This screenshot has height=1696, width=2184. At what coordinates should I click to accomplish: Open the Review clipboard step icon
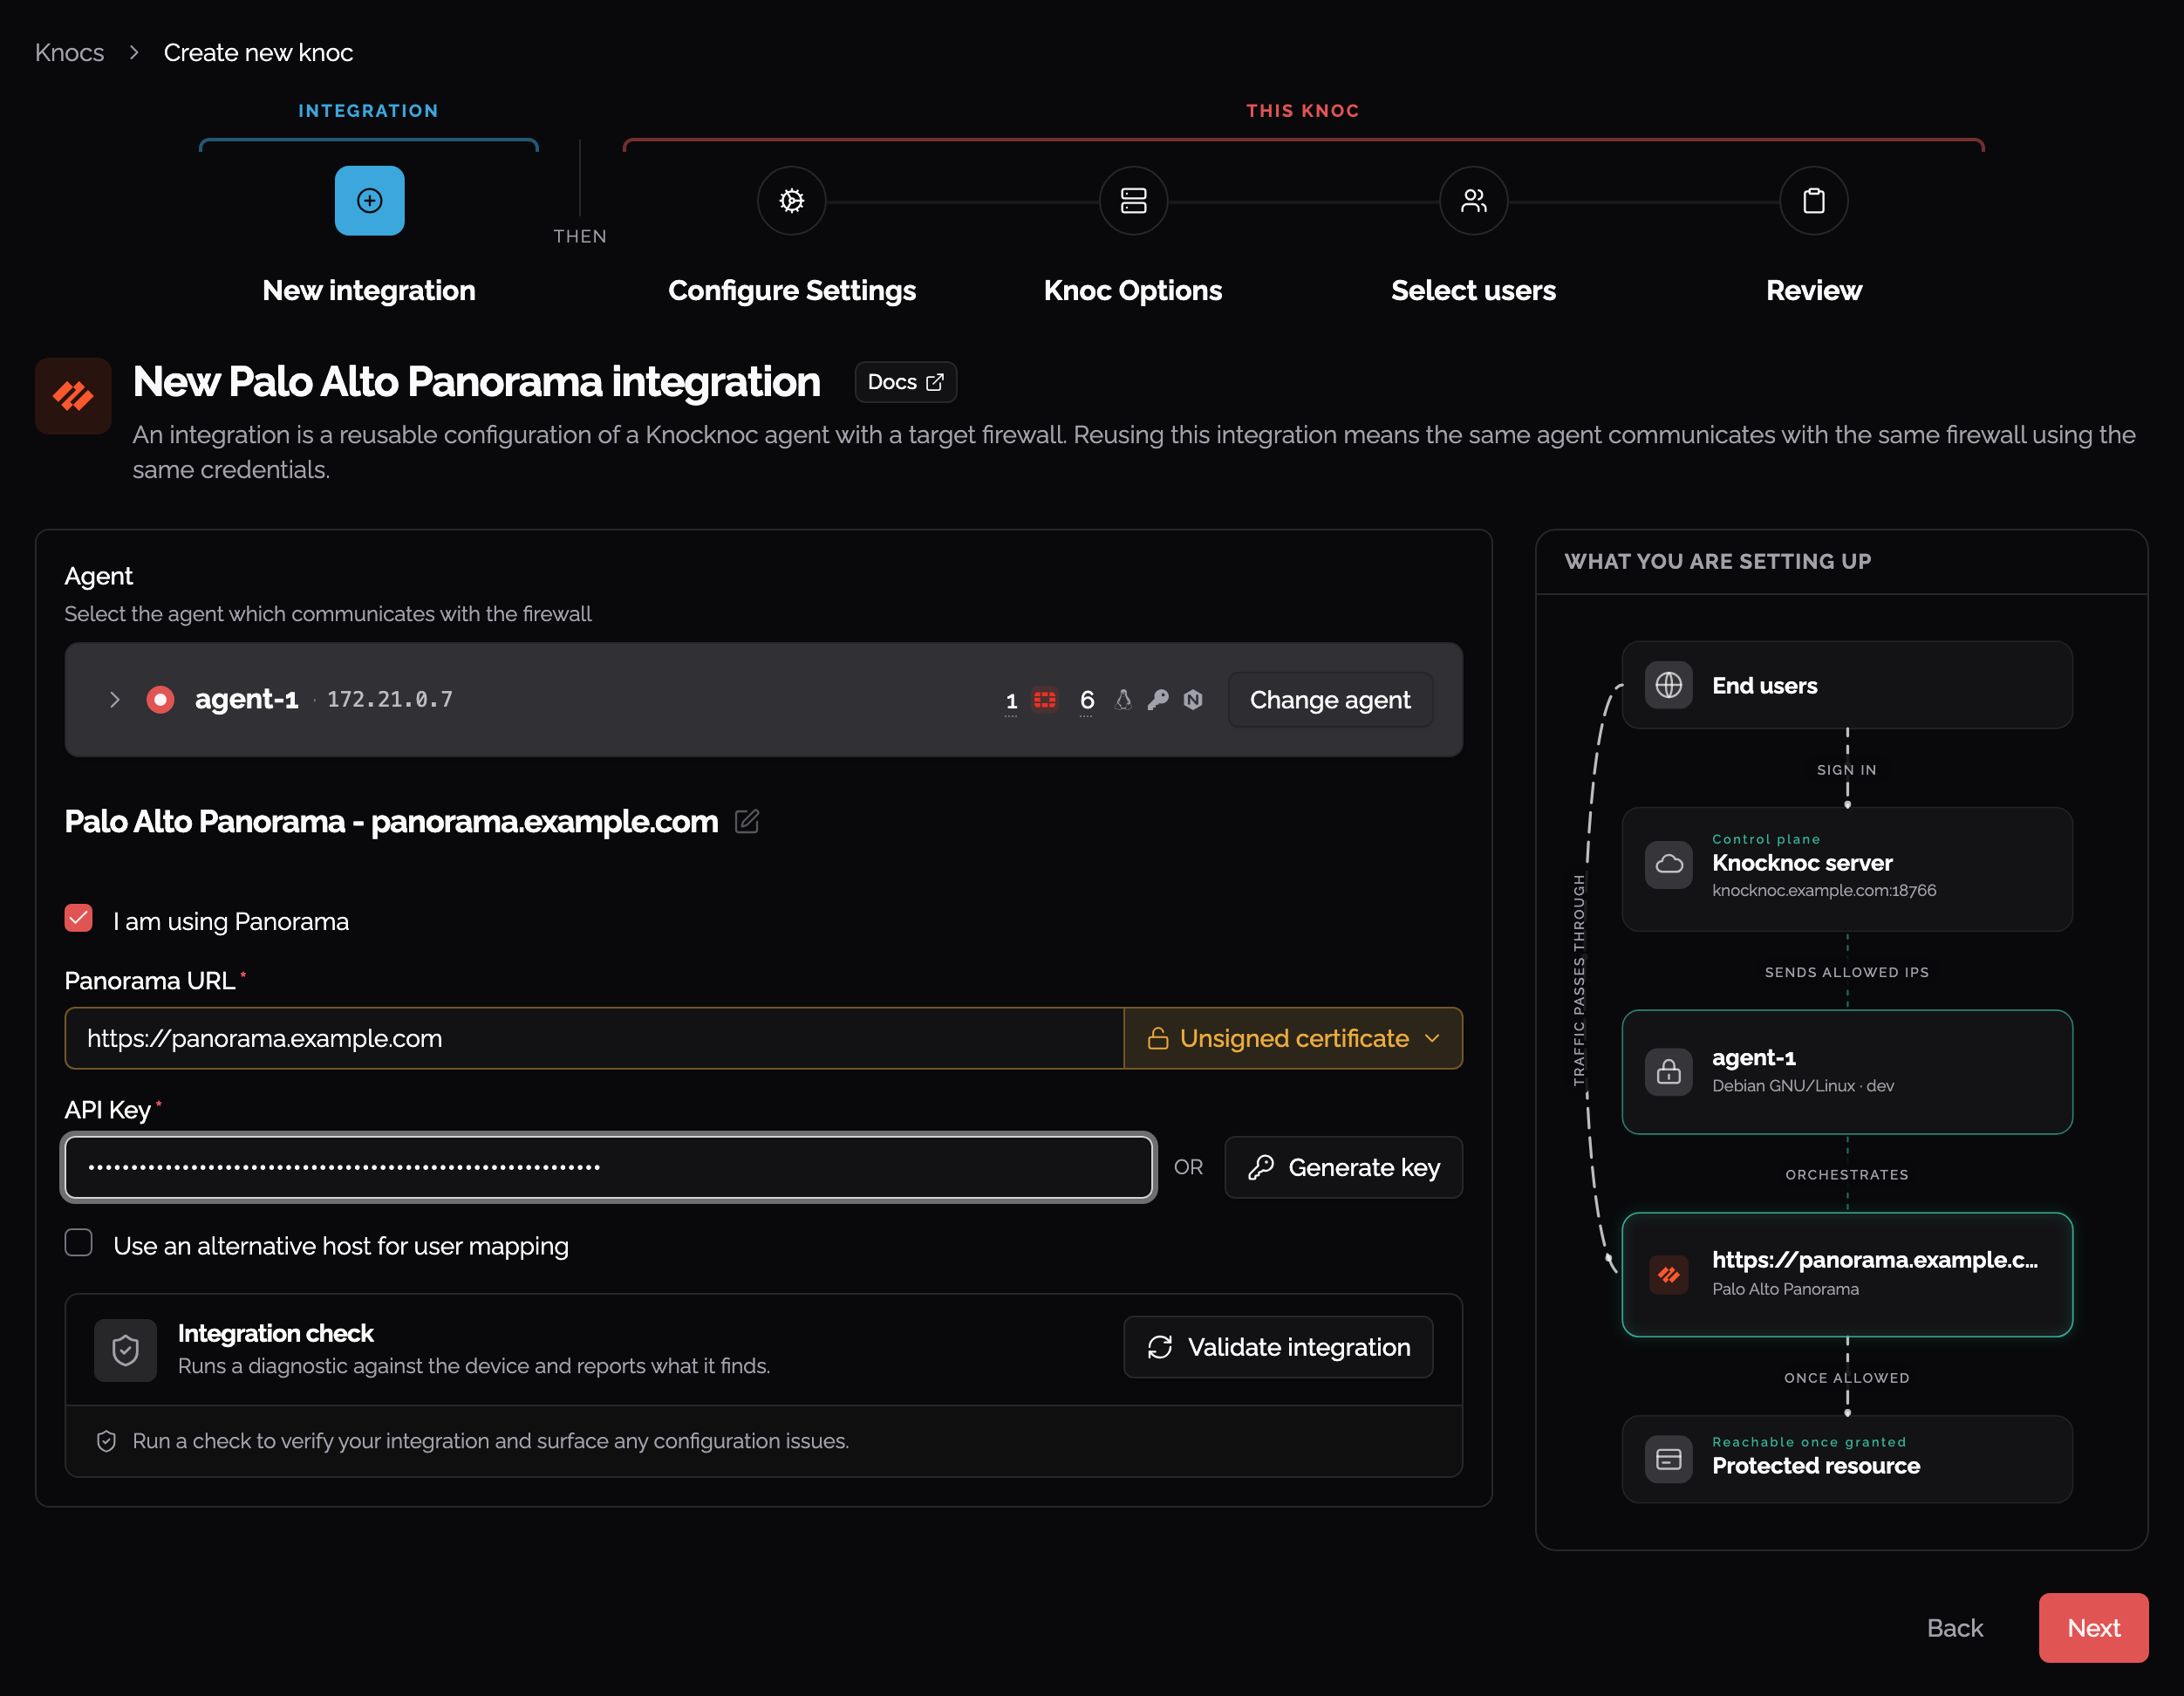[x=1813, y=200]
